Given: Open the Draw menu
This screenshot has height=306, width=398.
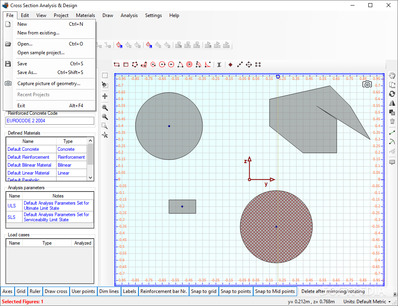Looking at the screenshot, I should coord(108,15).
